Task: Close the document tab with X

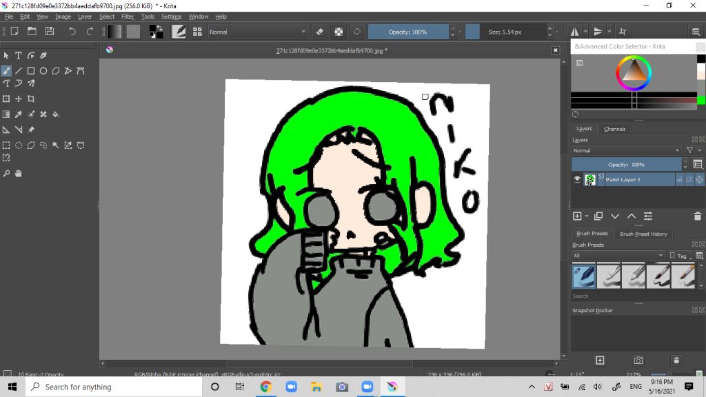Action: coord(556,50)
